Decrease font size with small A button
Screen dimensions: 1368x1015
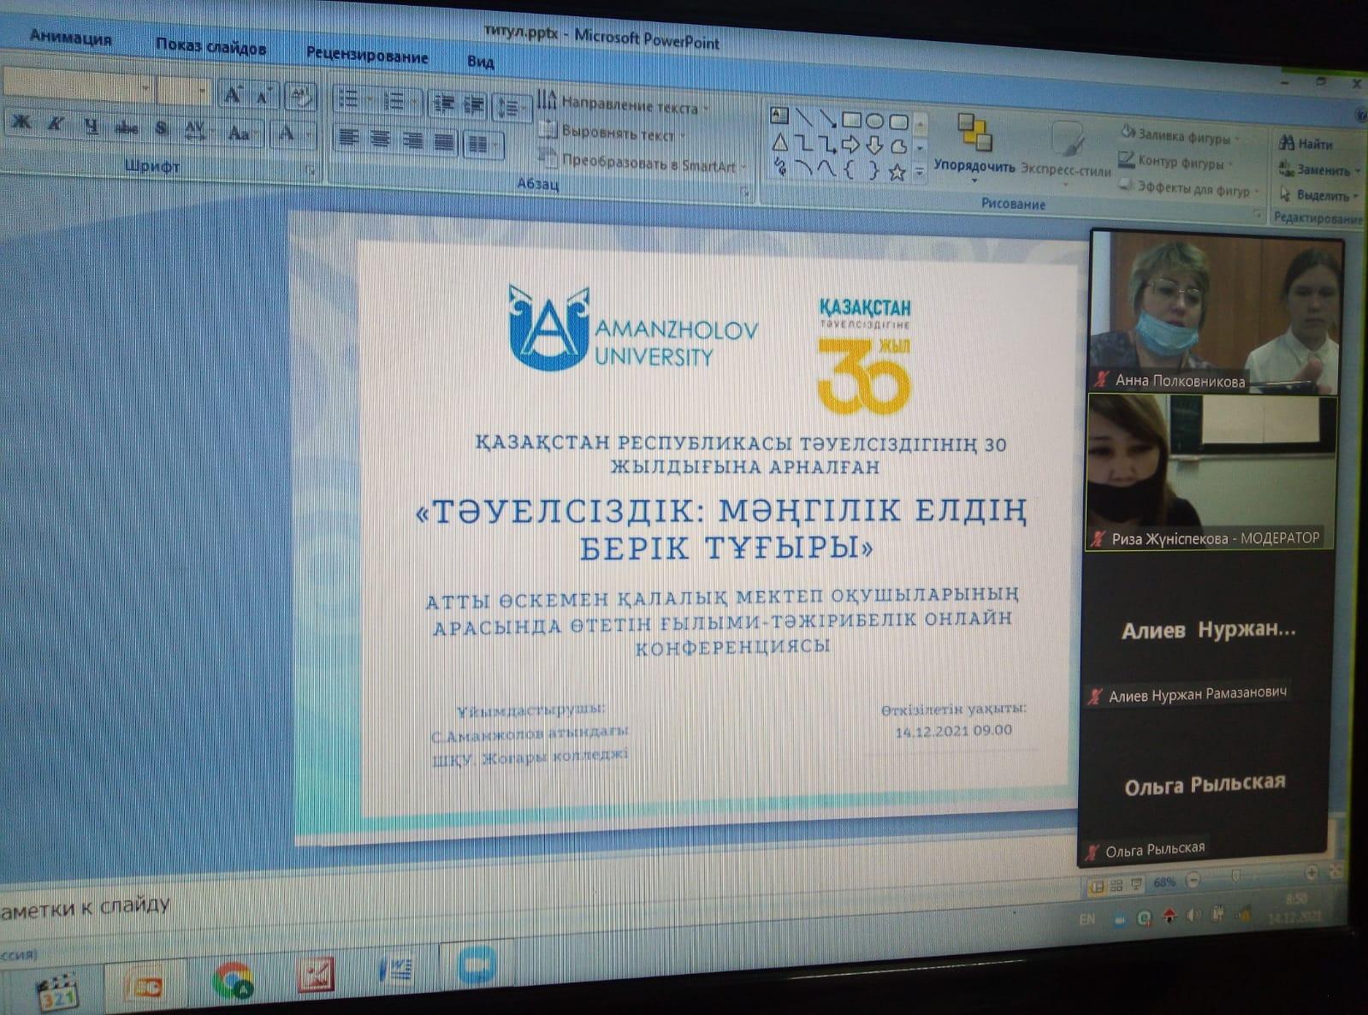(263, 96)
